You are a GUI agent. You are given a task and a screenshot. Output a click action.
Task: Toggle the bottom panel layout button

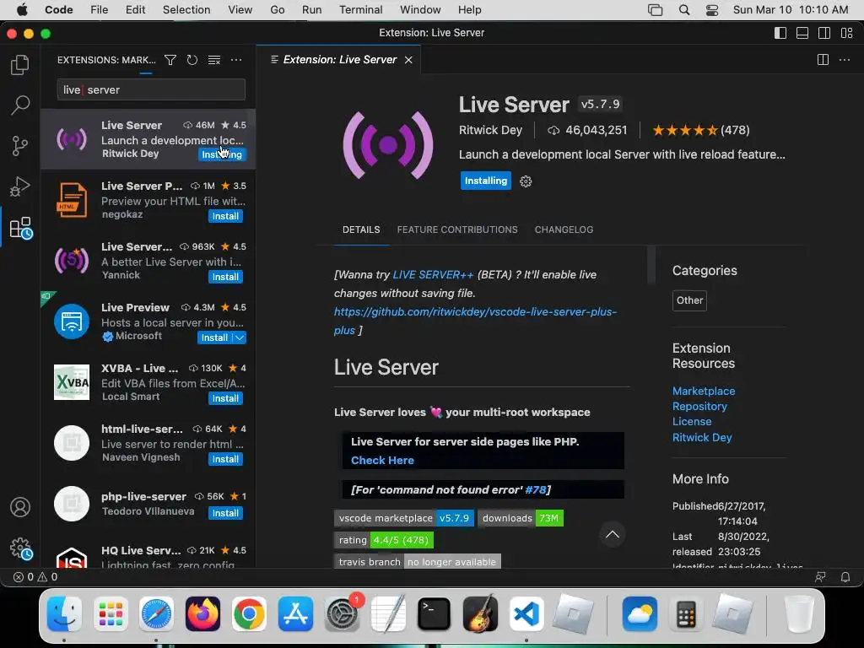(x=802, y=33)
